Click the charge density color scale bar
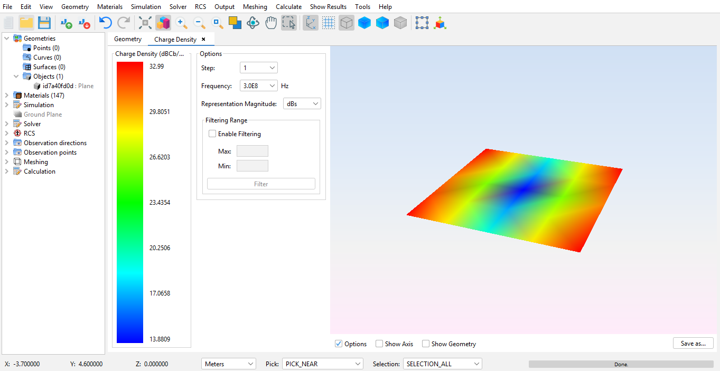 pyautogui.click(x=130, y=203)
